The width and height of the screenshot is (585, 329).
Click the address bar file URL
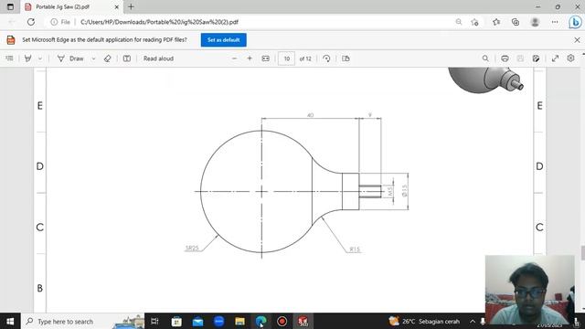(x=159, y=22)
